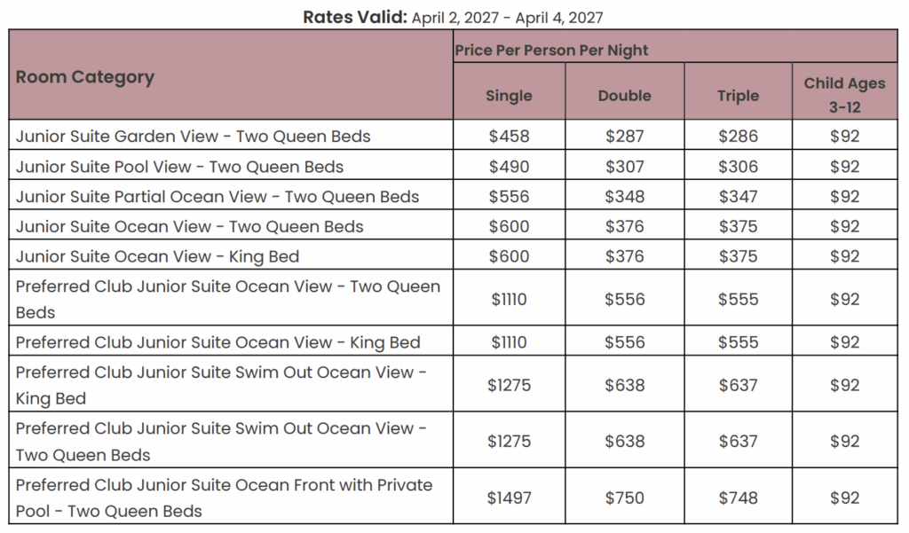
Task: Click the Triple column header
Action: pos(738,96)
